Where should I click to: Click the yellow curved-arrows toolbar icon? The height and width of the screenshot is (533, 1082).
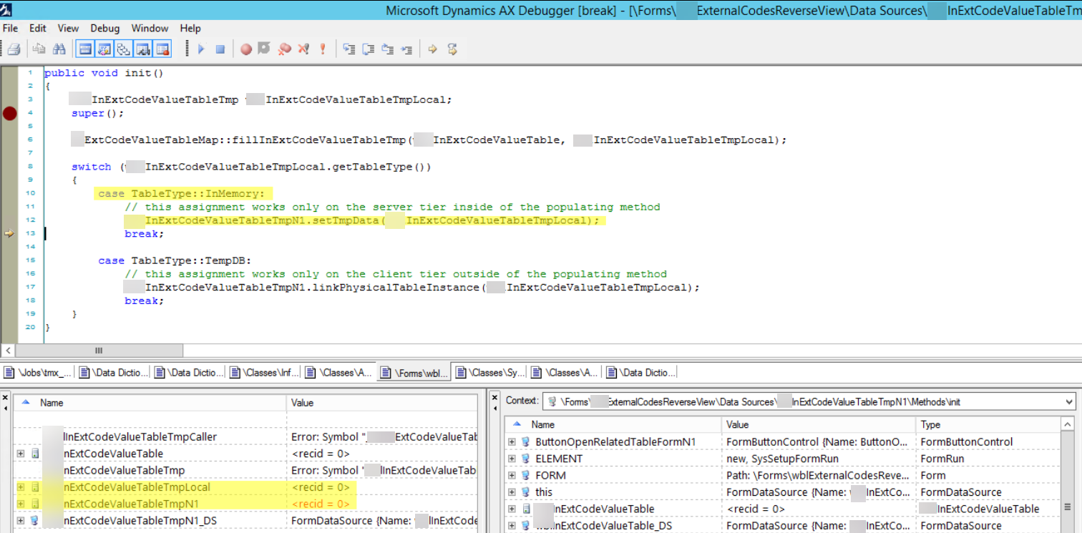(x=452, y=49)
